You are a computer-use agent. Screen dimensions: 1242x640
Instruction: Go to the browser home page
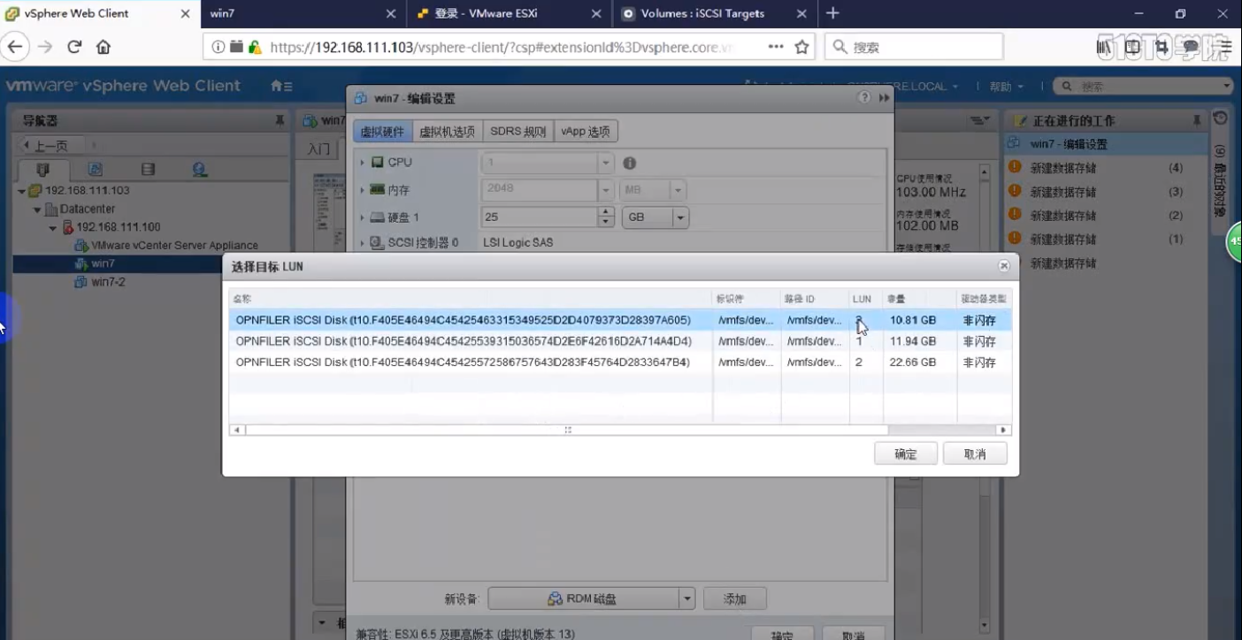(x=103, y=47)
